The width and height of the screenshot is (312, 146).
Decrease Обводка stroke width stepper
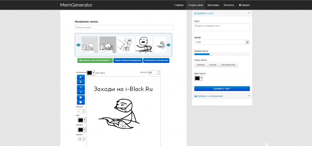tap(84, 112)
